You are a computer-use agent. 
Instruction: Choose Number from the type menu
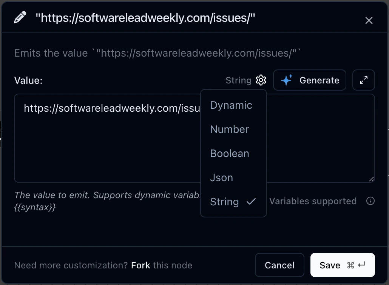tap(233, 129)
